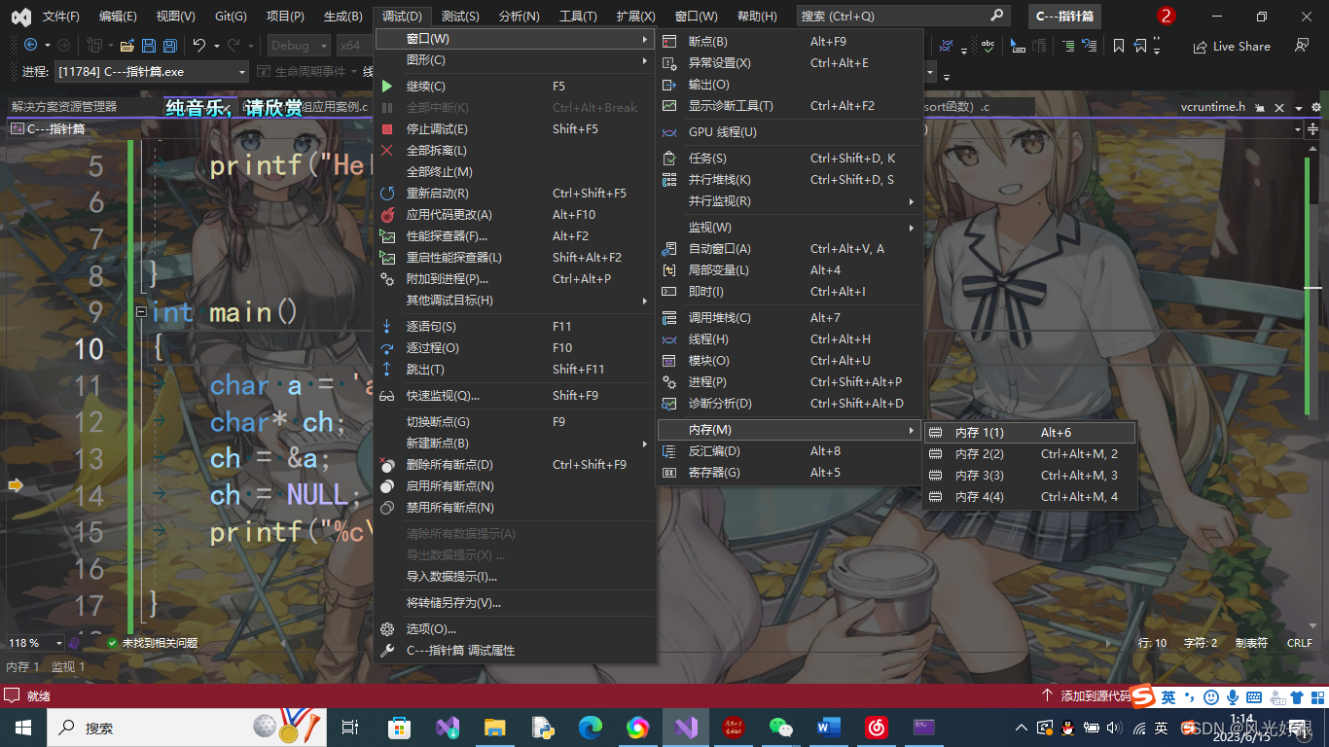Switch to the 监视 1 bottom tab
The height and width of the screenshot is (747, 1329).
pyautogui.click(x=68, y=667)
